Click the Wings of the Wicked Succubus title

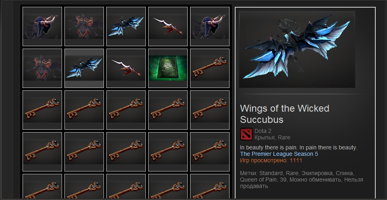tap(285, 114)
